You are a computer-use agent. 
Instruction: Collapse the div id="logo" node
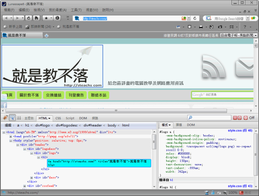[32, 153]
